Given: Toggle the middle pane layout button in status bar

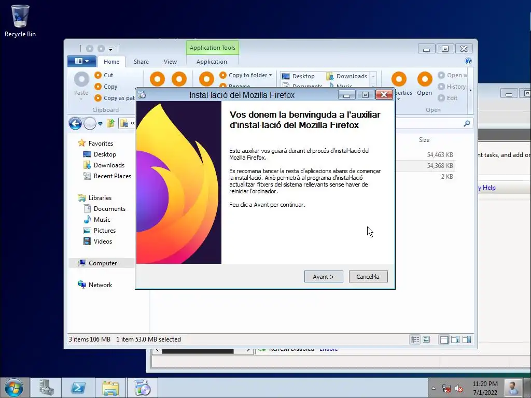Looking at the screenshot, I should click(x=455, y=339).
